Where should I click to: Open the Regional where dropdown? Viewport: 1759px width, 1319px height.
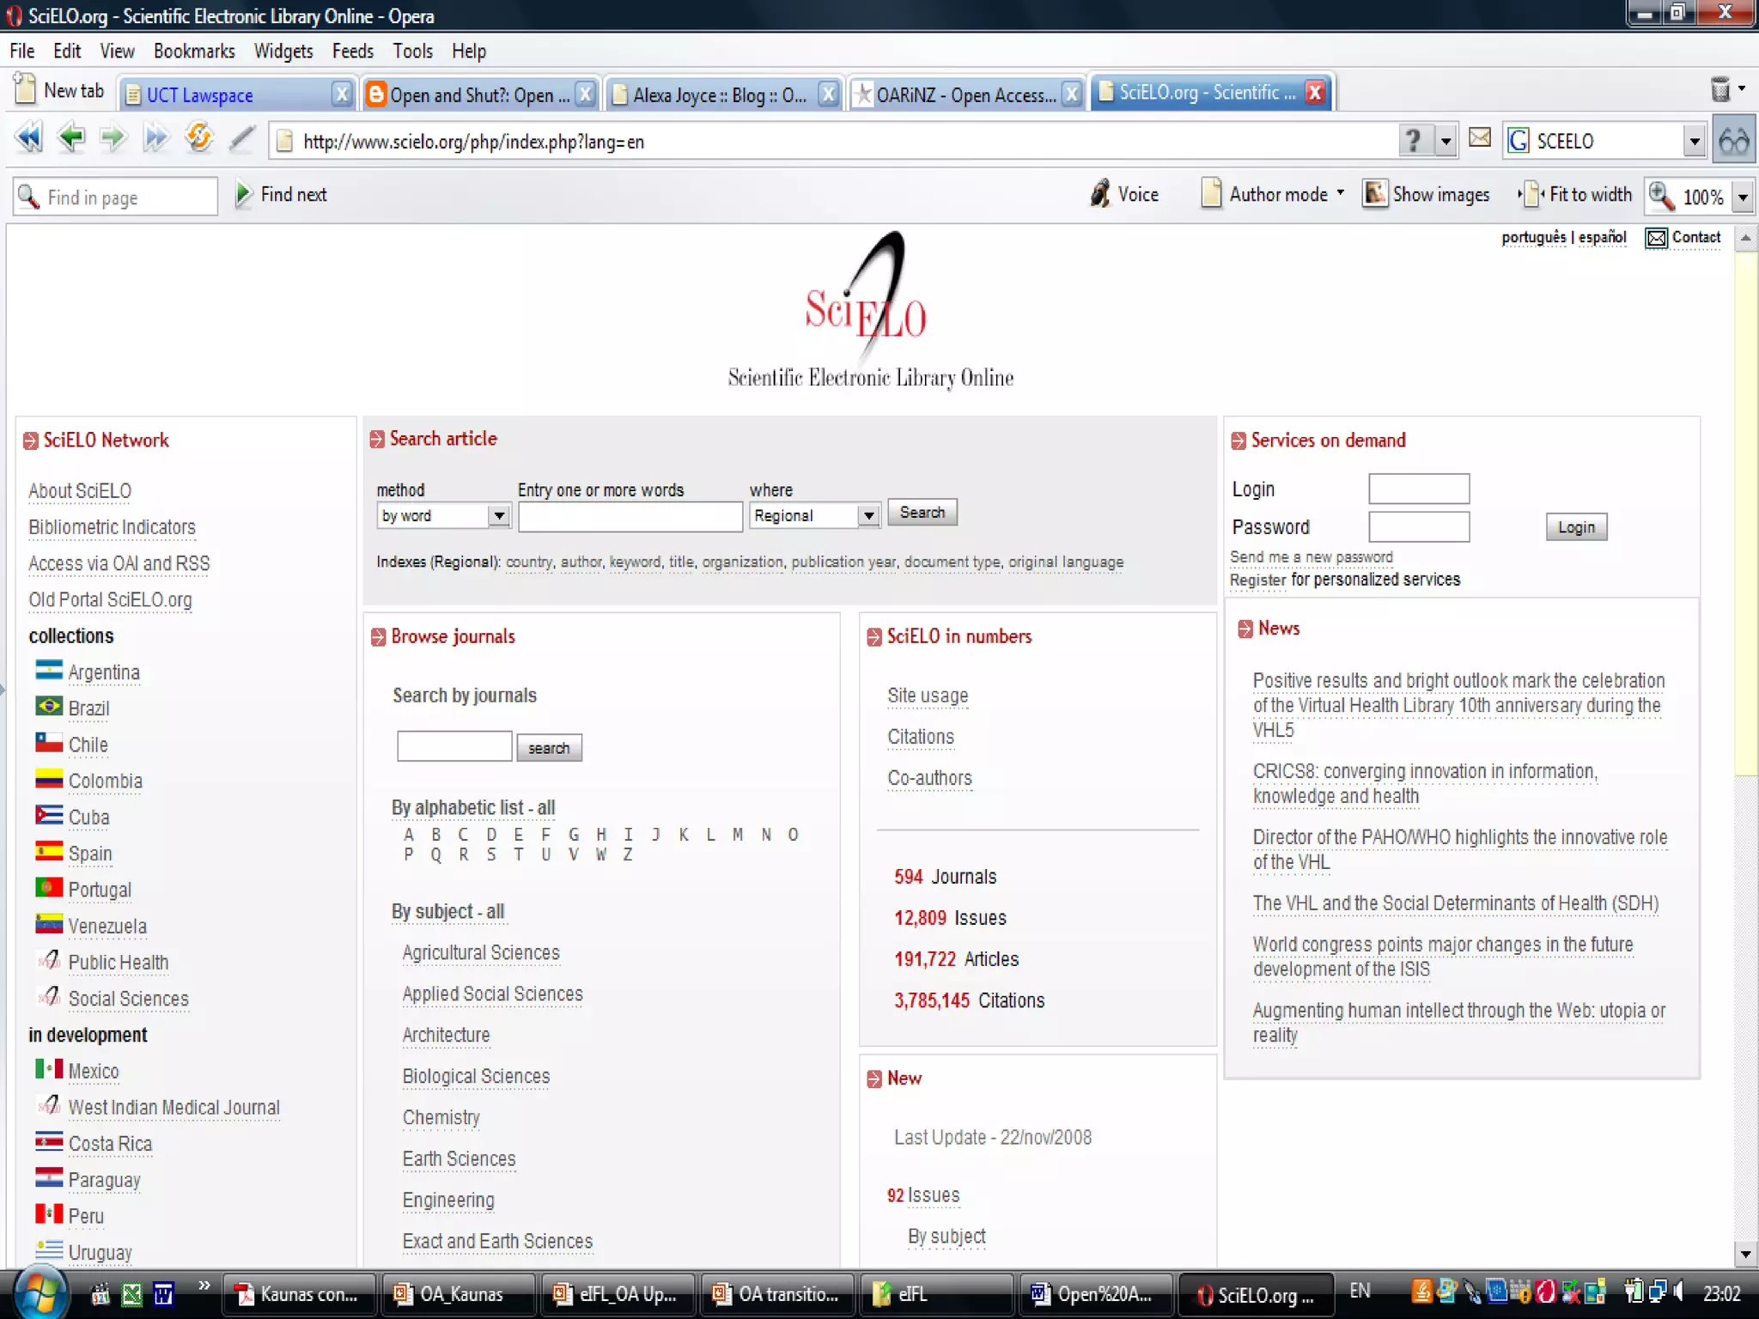(x=868, y=515)
